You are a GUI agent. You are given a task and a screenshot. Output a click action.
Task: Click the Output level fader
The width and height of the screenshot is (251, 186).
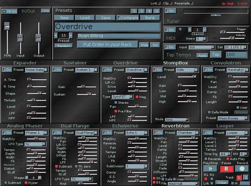pyautogui.click(x=38, y=37)
